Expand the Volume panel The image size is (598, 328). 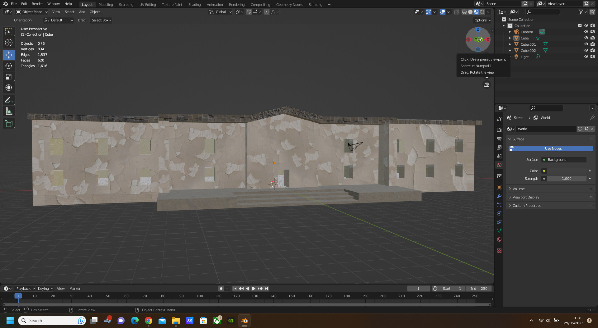[x=519, y=189]
